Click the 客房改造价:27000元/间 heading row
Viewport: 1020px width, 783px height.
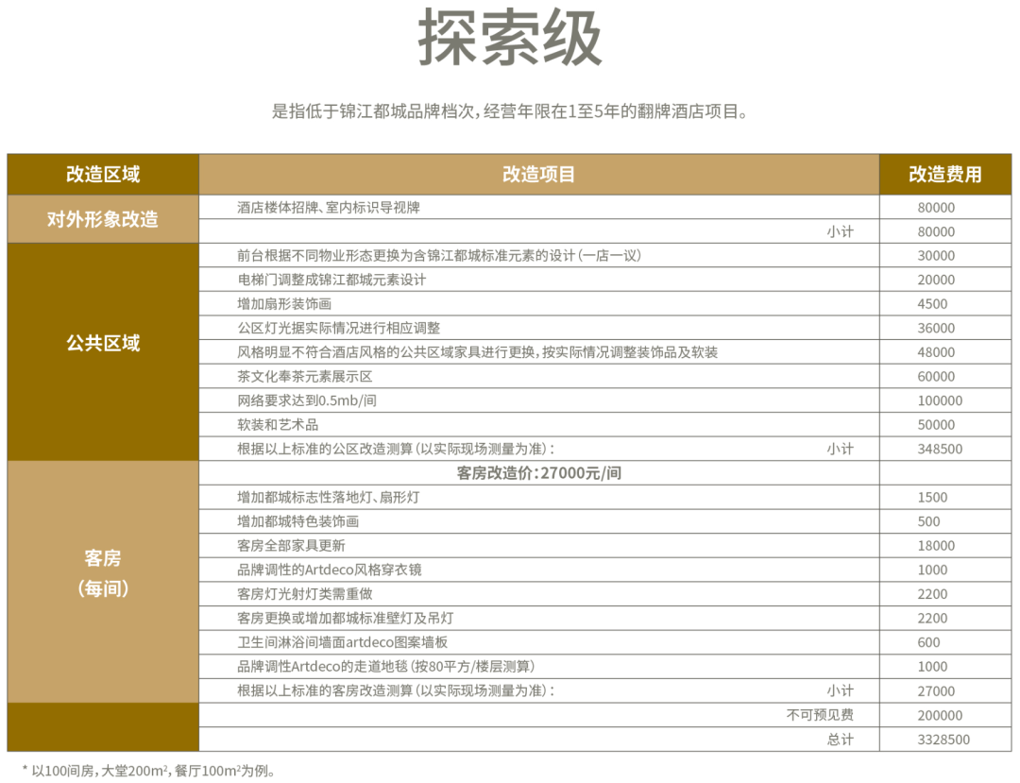[538, 473]
